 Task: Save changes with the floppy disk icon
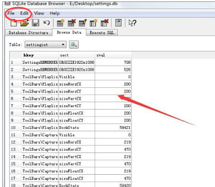[x=36, y=23]
